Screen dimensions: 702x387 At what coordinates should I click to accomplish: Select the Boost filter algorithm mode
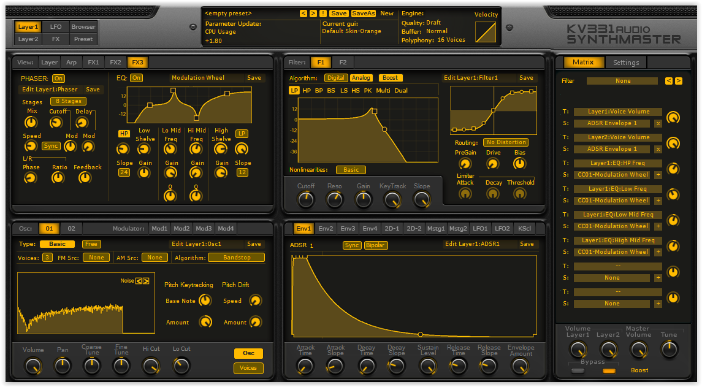pyautogui.click(x=391, y=79)
